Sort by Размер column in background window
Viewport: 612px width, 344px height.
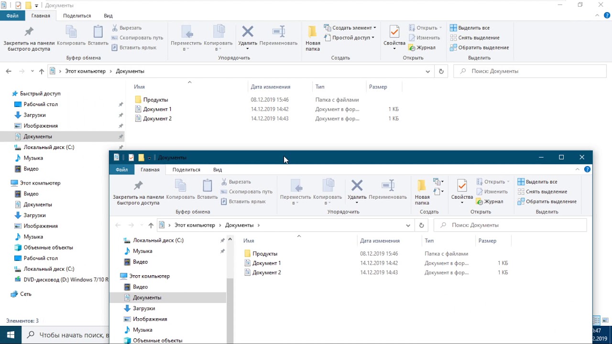coord(384,87)
